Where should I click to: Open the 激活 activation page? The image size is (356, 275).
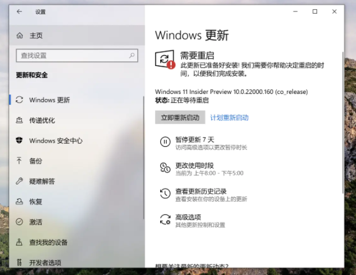coord(76,222)
